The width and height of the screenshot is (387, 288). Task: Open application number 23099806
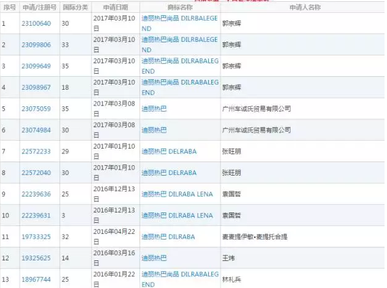(36, 45)
